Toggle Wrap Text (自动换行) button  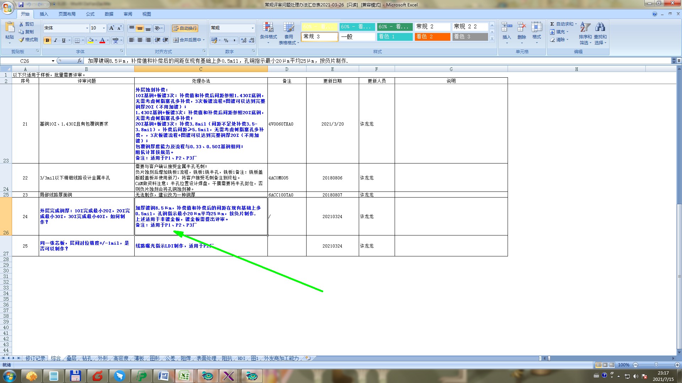pos(185,28)
